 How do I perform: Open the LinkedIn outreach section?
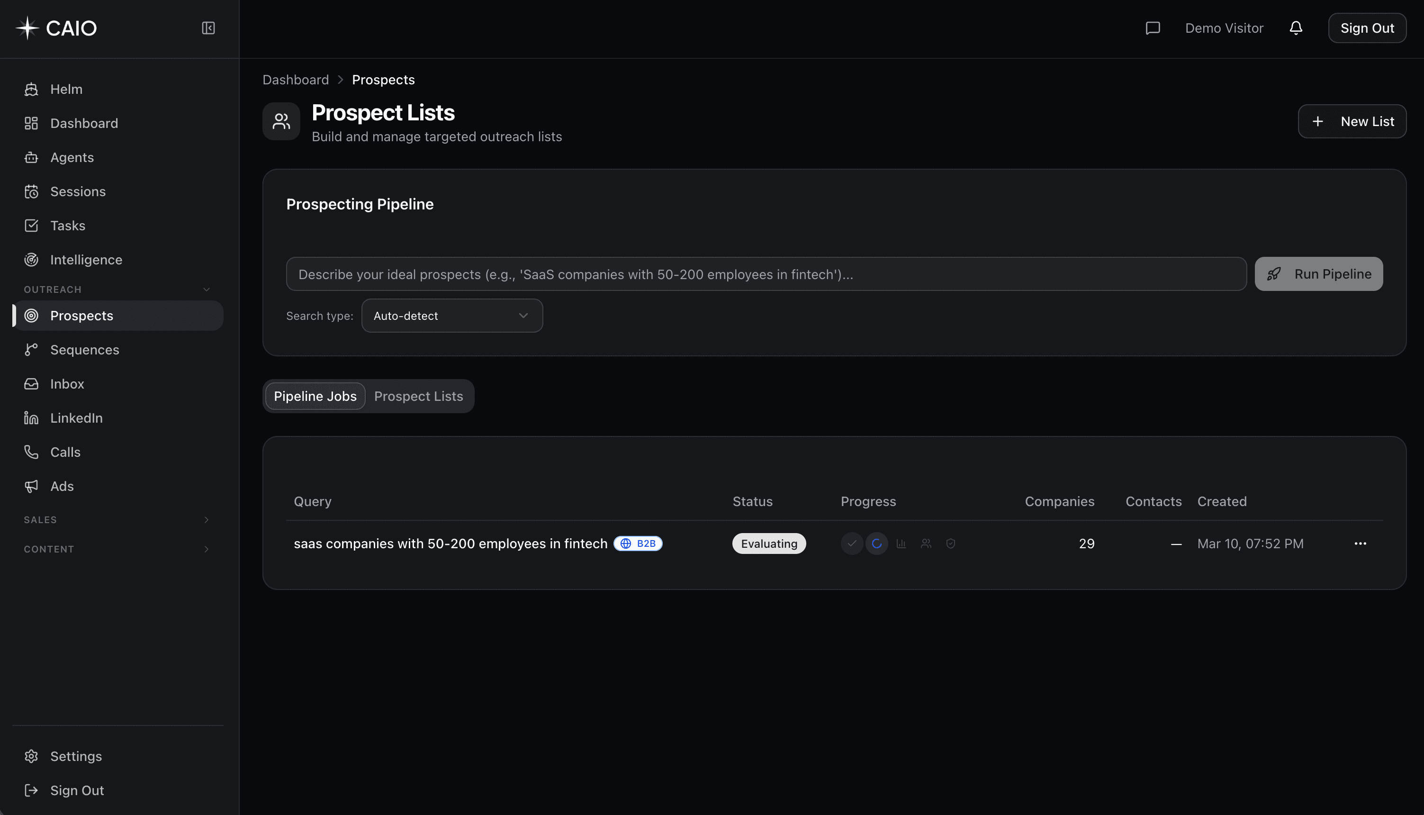coord(75,417)
